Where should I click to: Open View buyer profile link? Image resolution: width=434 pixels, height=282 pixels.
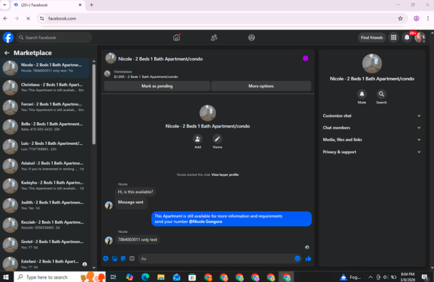[x=225, y=175]
